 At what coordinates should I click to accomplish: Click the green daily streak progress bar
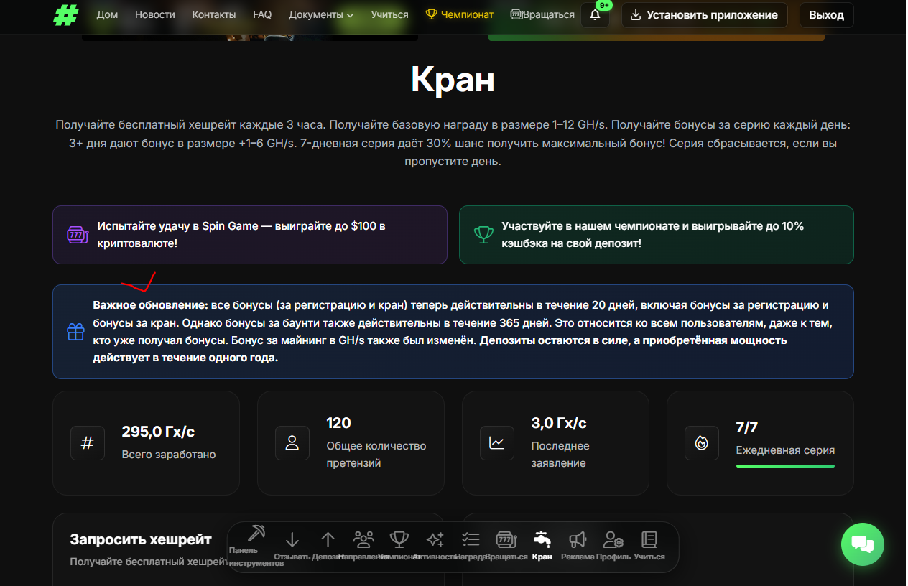785,466
